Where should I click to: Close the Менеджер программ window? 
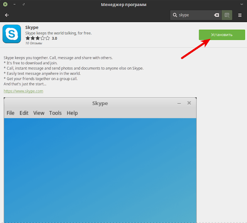(5, 4)
